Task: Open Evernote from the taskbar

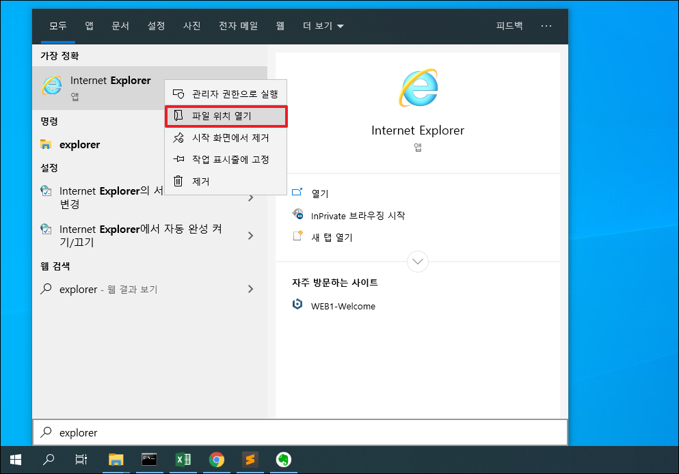Action: (x=284, y=460)
